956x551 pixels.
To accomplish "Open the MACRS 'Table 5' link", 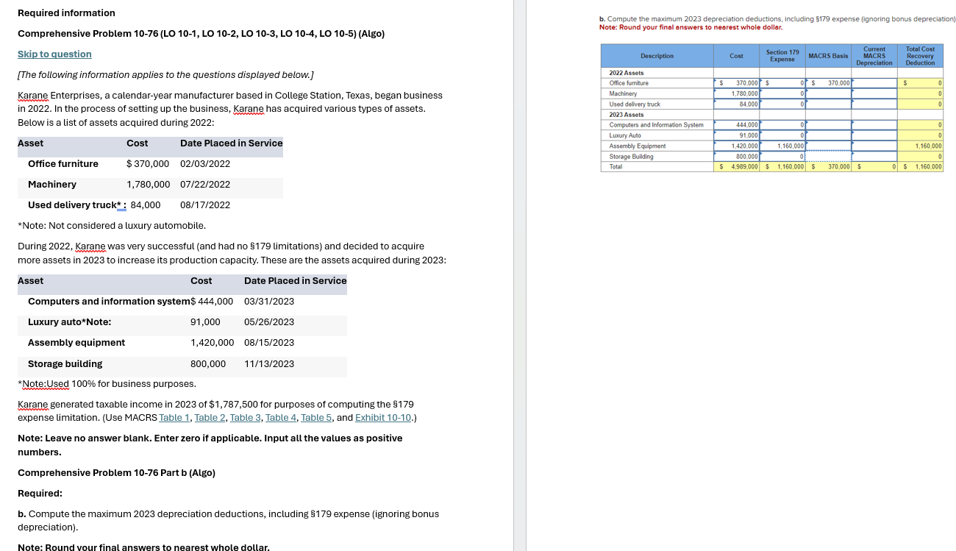I will pos(317,418).
